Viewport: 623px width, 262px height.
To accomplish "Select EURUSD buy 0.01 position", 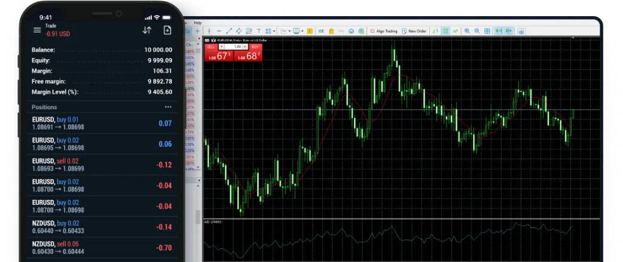I will (x=102, y=124).
